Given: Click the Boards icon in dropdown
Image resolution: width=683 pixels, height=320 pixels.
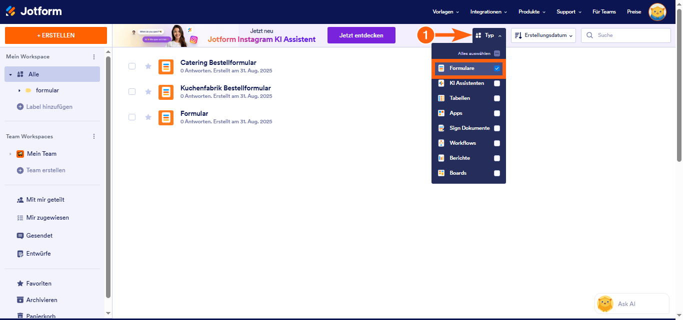Looking at the screenshot, I should 441,173.
